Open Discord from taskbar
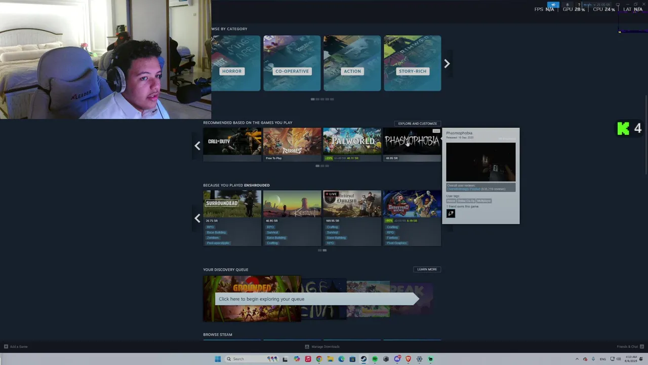This screenshot has width=648, height=365. click(x=397, y=359)
